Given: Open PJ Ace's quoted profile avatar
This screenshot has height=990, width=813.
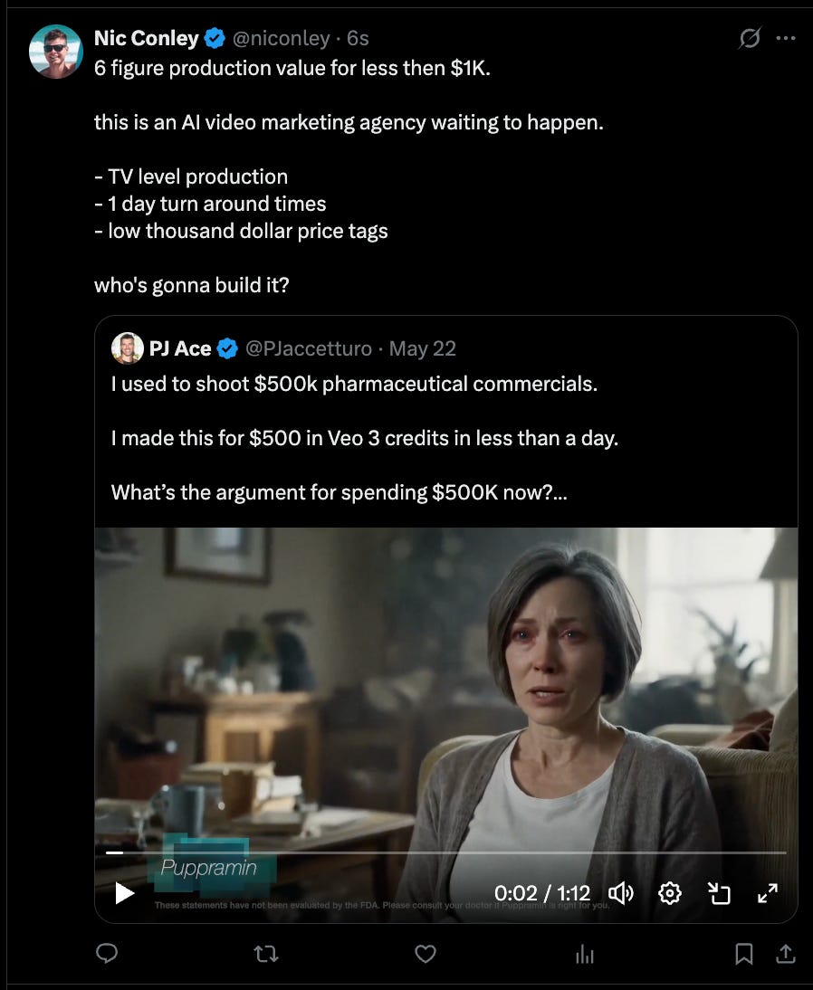Looking at the screenshot, I should coord(127,347).
